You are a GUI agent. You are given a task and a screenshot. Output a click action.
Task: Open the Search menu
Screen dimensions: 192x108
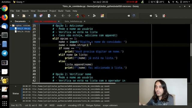click(25, 11)
